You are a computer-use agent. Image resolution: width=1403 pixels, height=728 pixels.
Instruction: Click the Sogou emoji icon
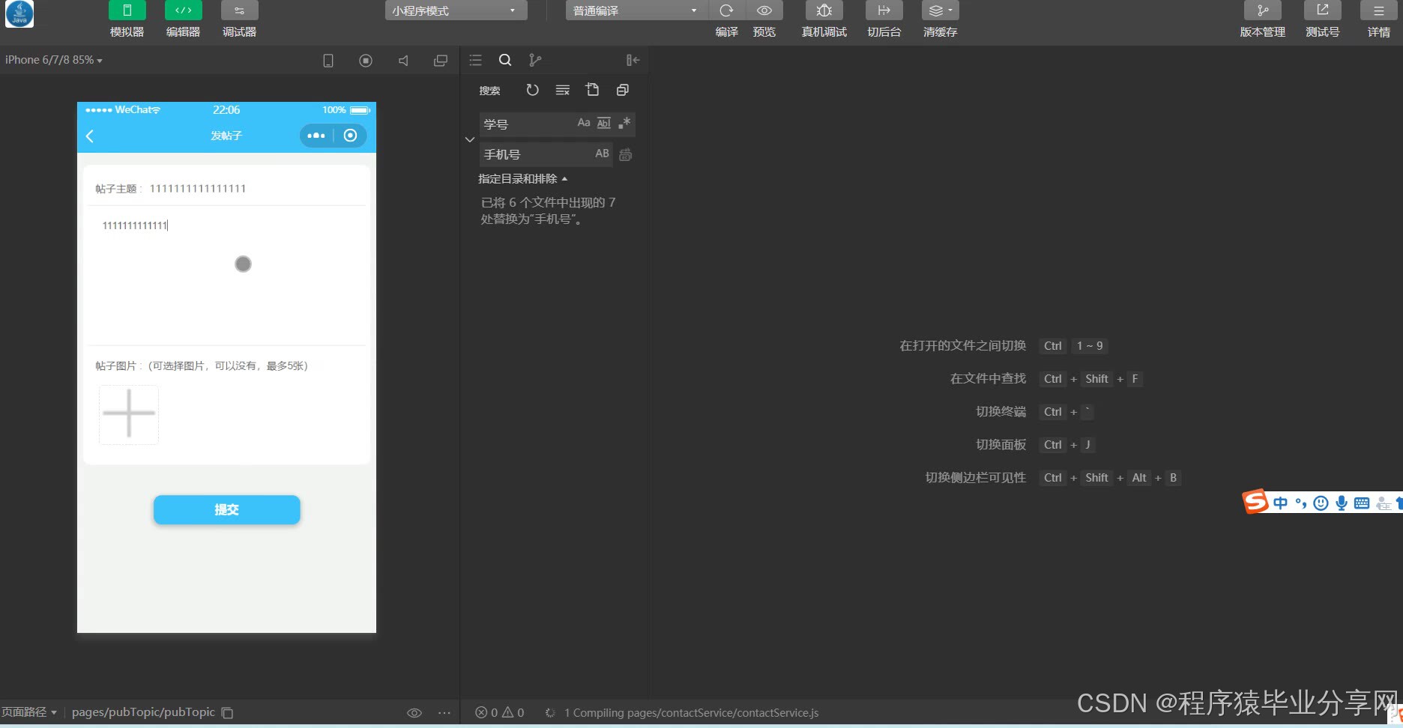[x=1321, y=503]
